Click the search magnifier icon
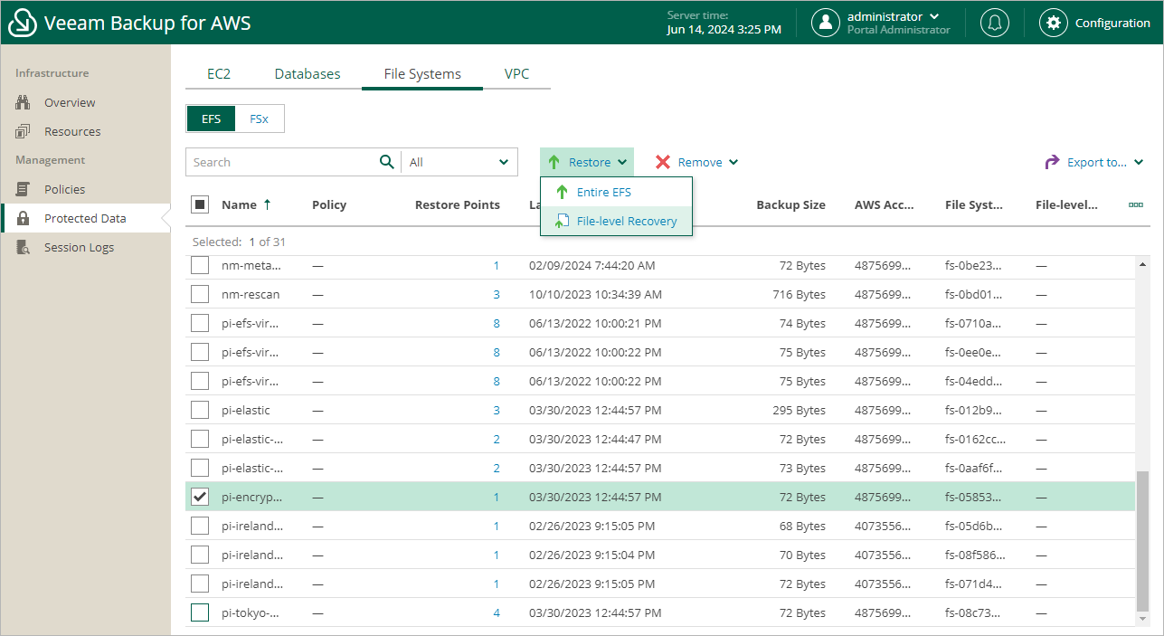The image size is (1164, 636). (386, 162)
